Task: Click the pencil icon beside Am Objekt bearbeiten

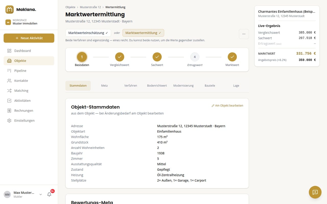Action: [x=213, y=106]
